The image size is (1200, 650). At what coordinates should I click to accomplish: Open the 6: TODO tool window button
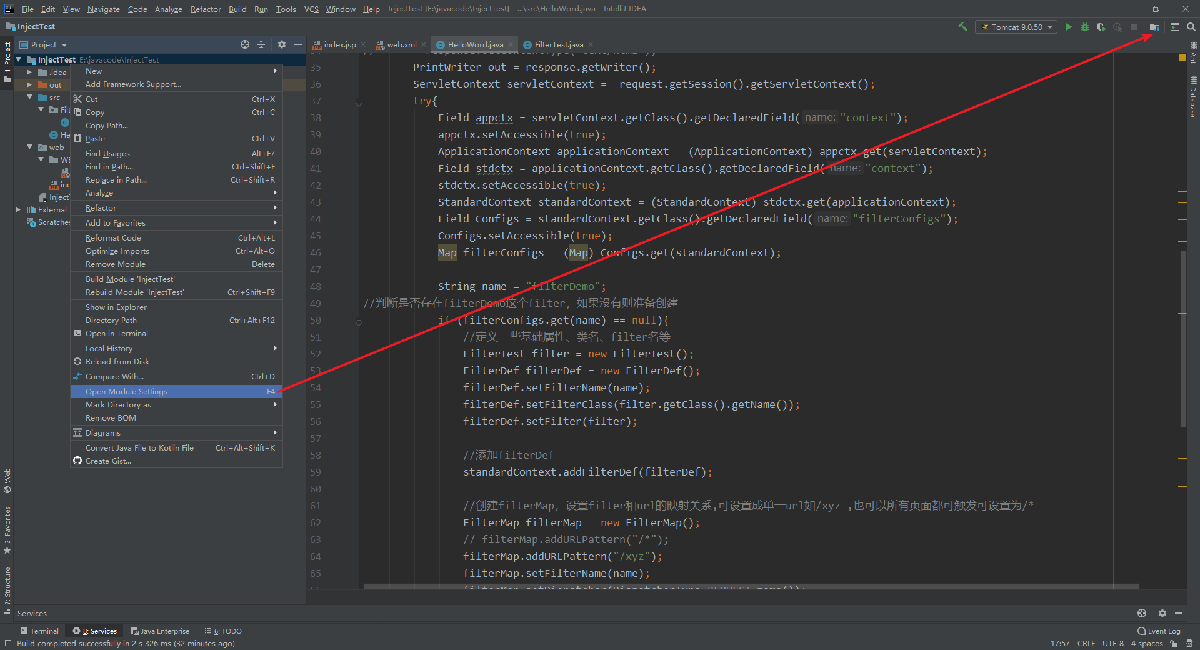pos(223,631)
